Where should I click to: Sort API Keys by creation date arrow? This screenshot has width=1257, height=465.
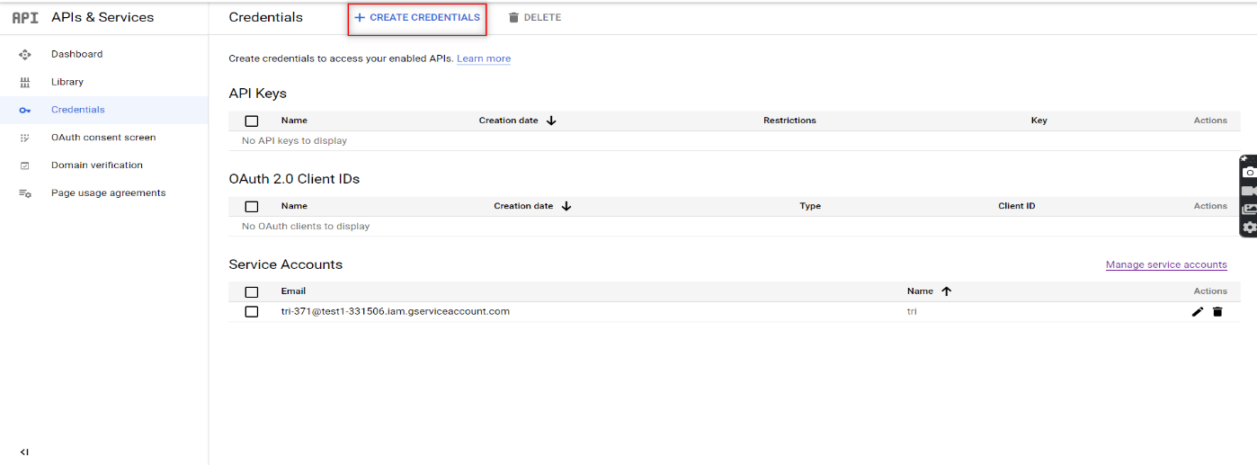click(551, 121)
